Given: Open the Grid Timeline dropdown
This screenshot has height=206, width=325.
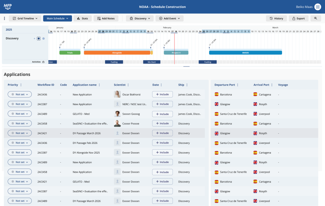Looking at the screenshot, I should [25, 18].
